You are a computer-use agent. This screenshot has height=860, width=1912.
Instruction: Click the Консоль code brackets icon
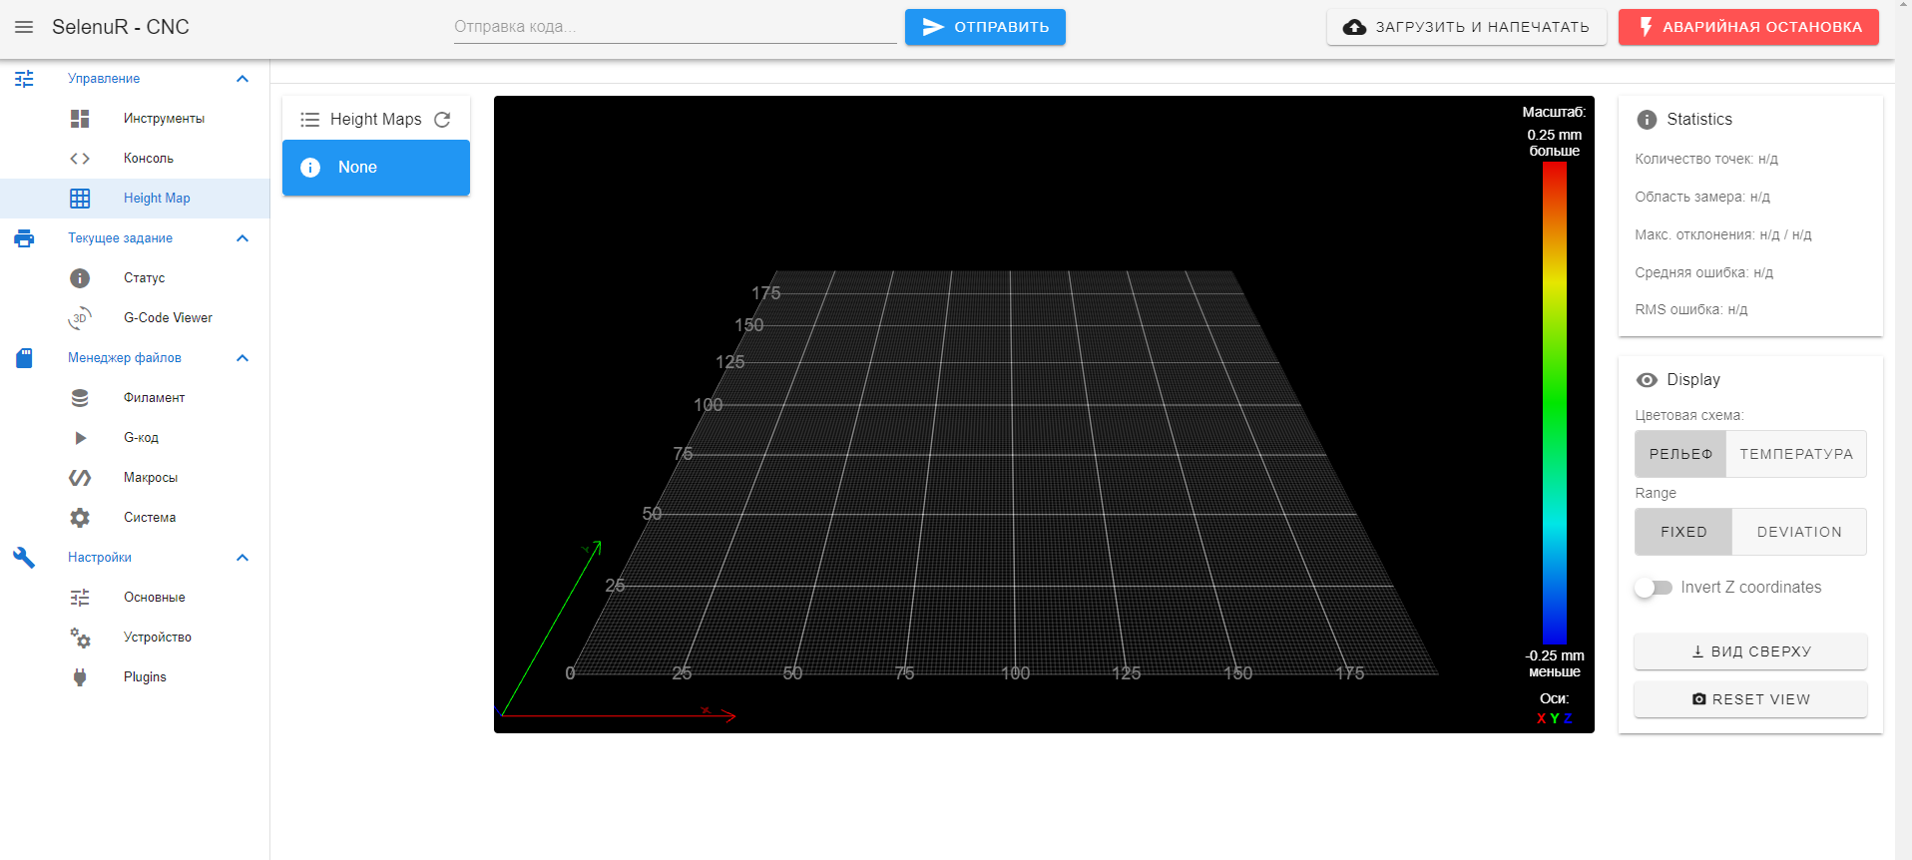click(80, 159)
